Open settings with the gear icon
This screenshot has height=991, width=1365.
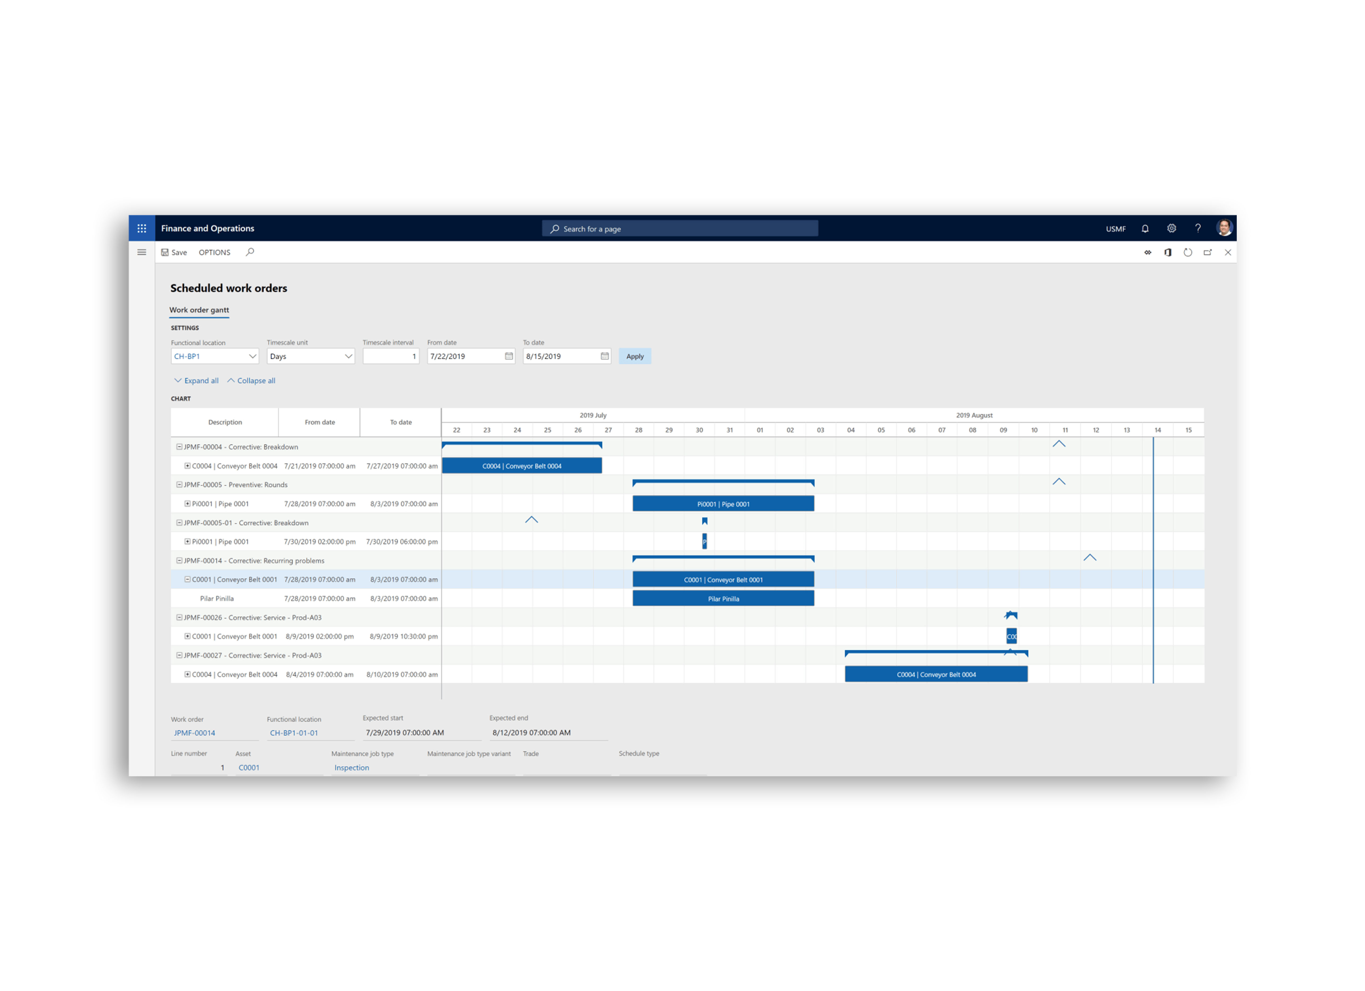click(x=1172, y=228)
